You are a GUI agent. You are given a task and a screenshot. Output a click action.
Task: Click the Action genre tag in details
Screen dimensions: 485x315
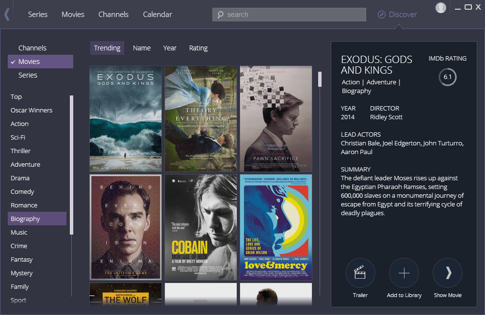[351, 82]
